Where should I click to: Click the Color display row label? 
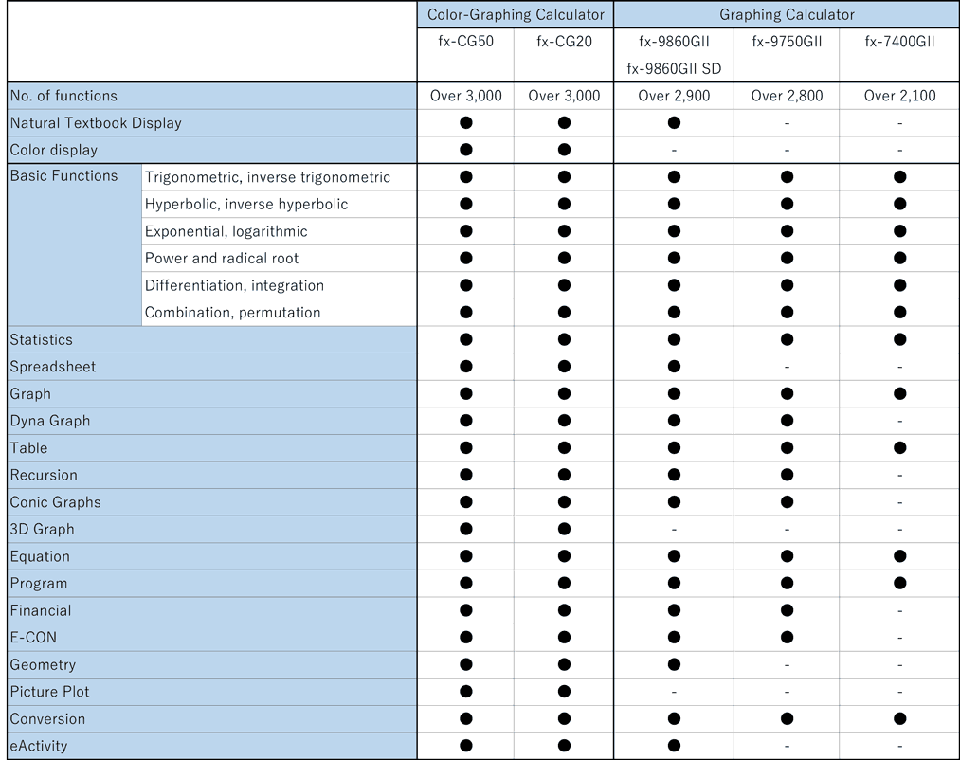tap(54, 150)
